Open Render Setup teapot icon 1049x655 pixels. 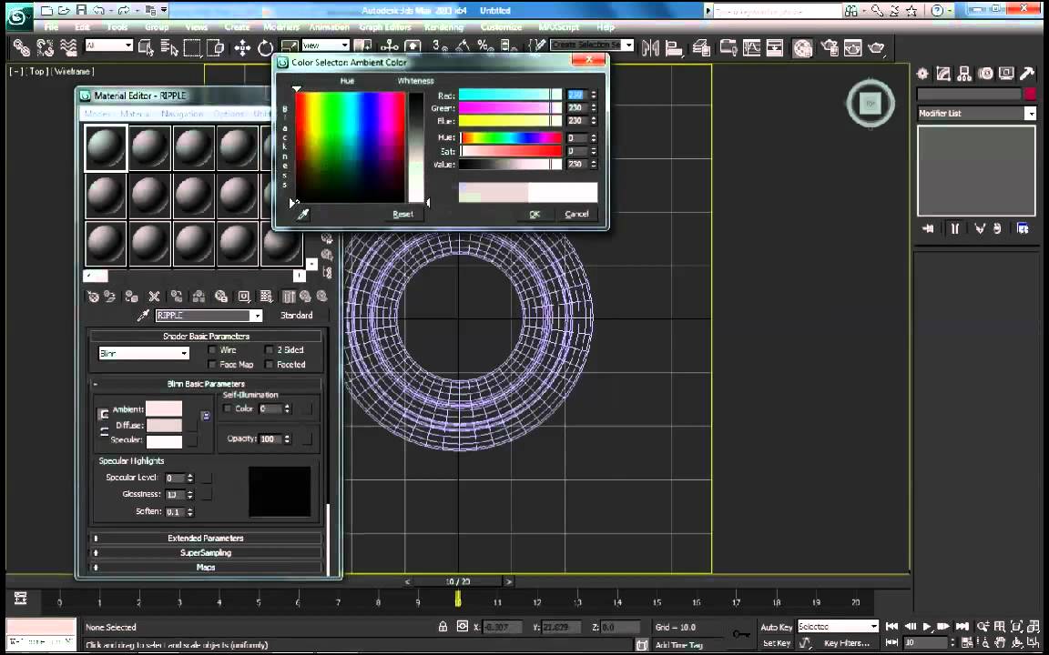pyautogui.click(x=830, y=47)
